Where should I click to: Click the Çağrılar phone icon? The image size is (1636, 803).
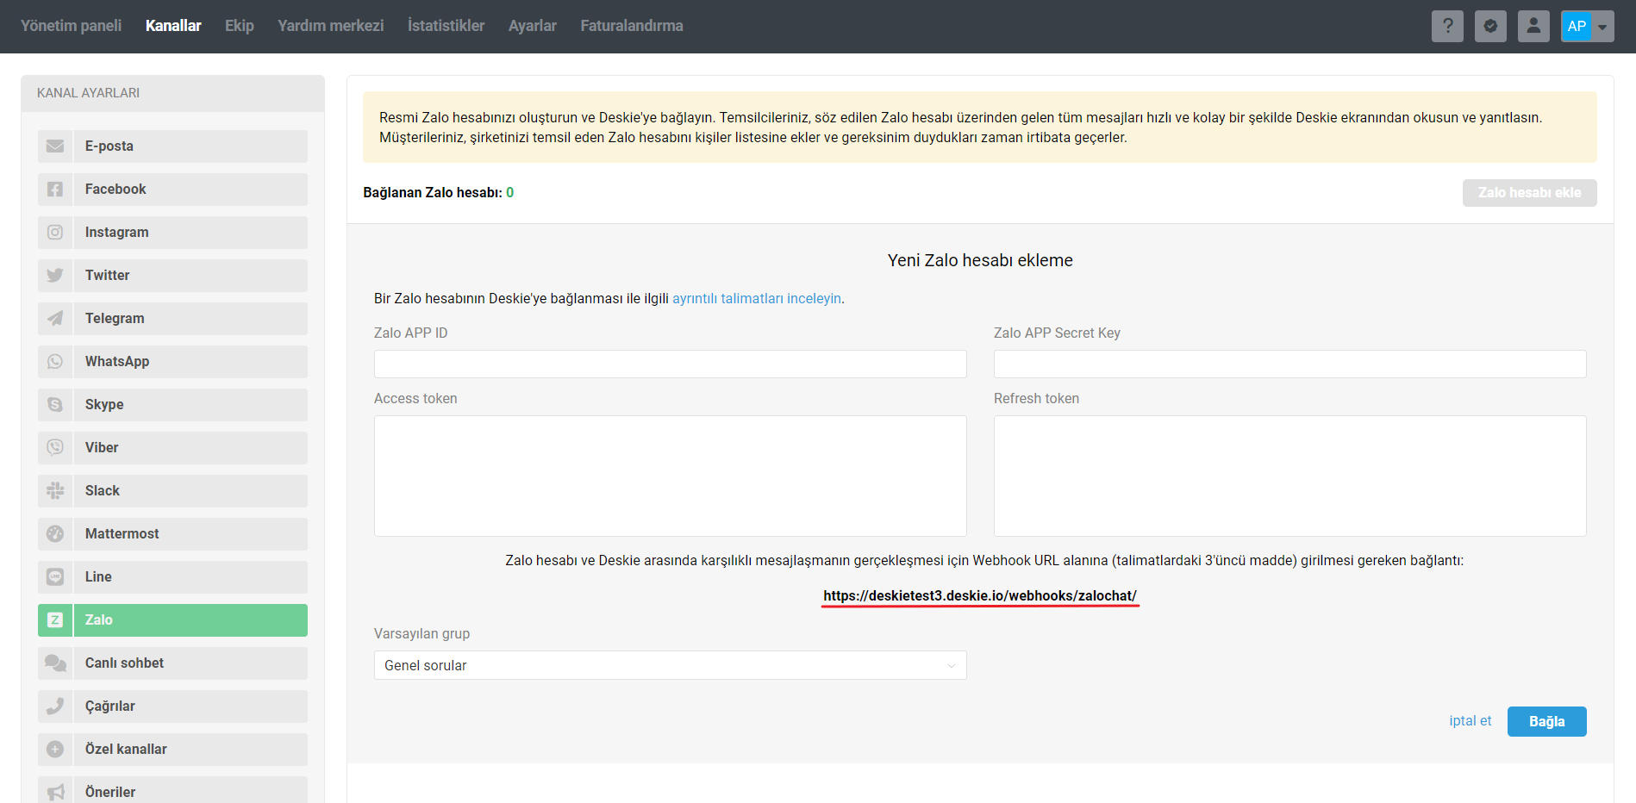click(55, 707)
